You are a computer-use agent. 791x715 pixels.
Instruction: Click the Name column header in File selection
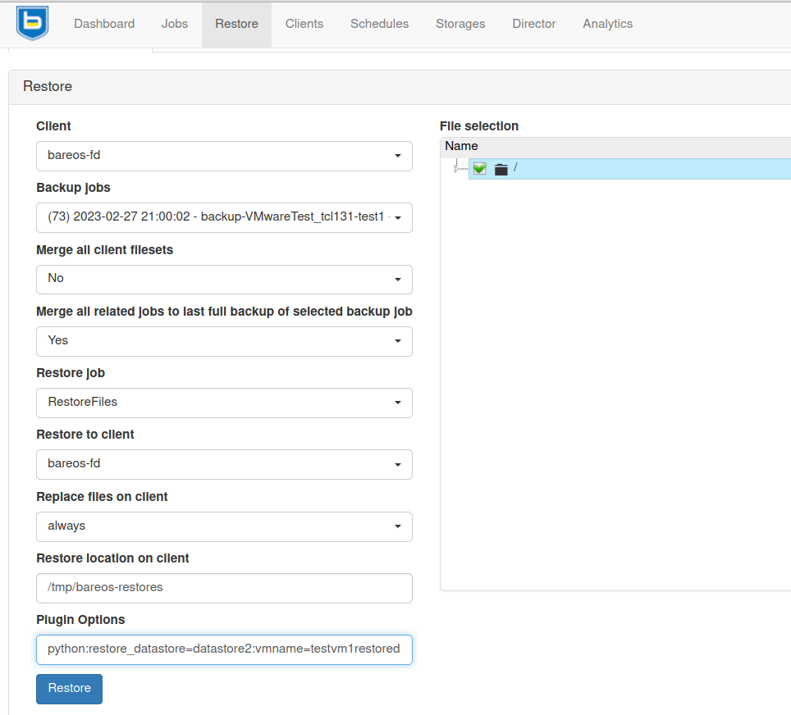click(x=461, y=146)
